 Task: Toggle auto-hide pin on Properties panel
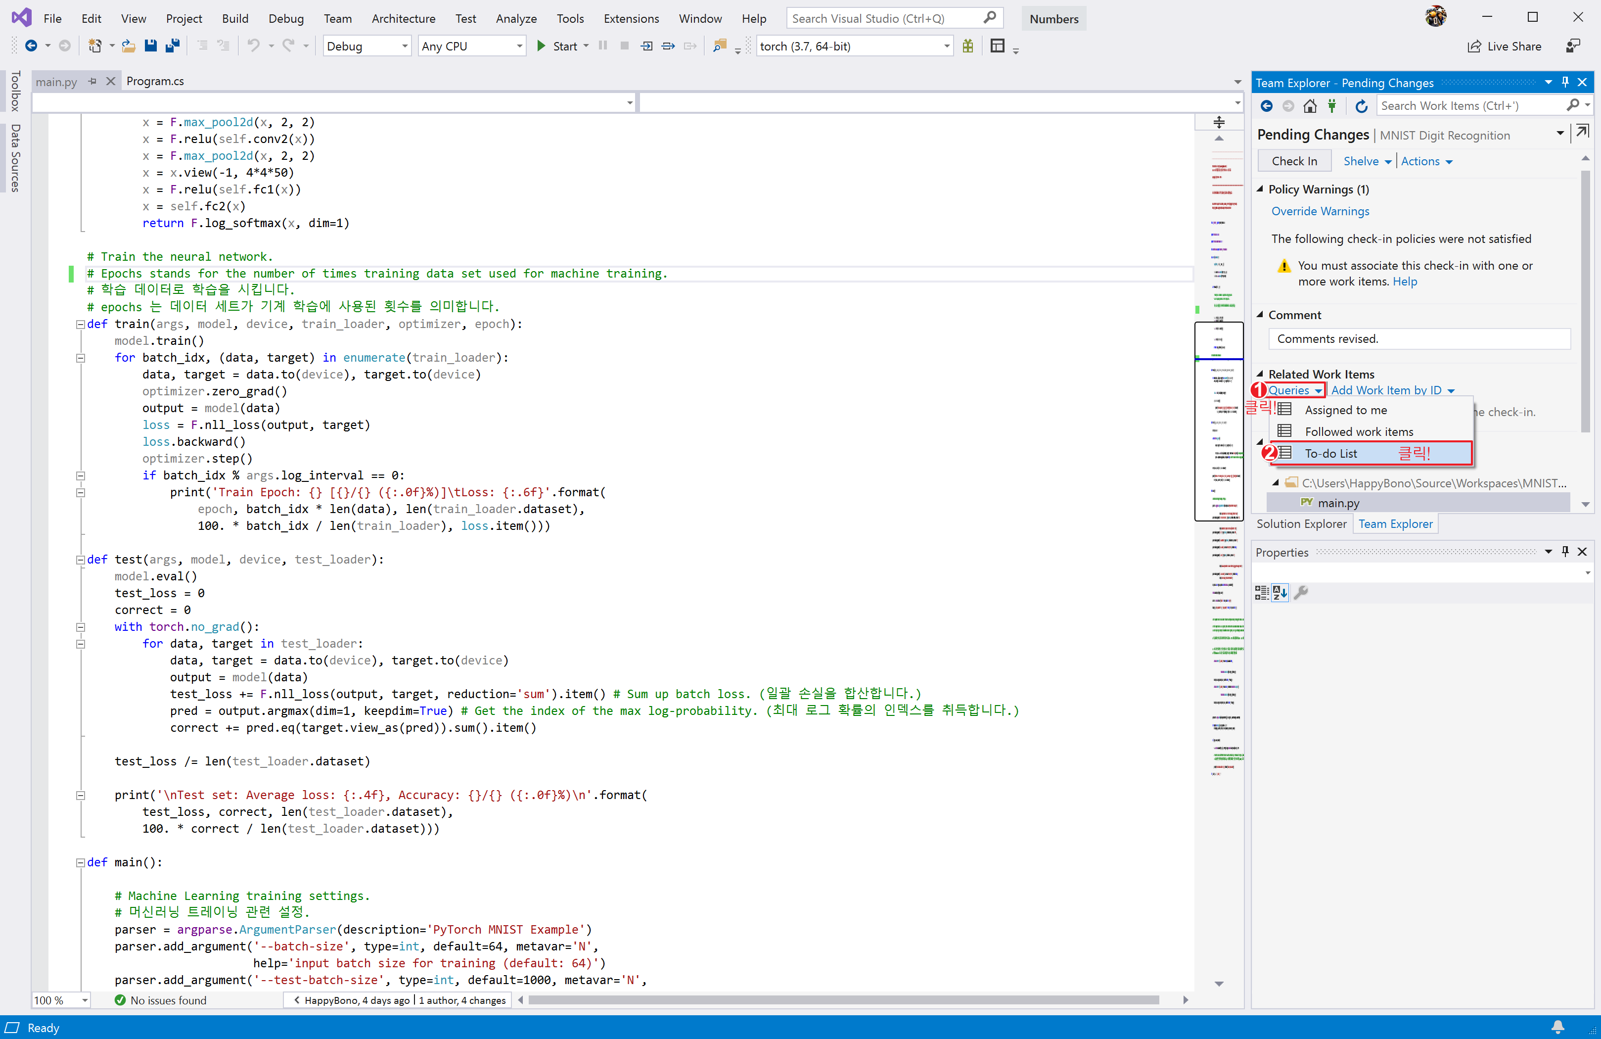[1565, 552]
